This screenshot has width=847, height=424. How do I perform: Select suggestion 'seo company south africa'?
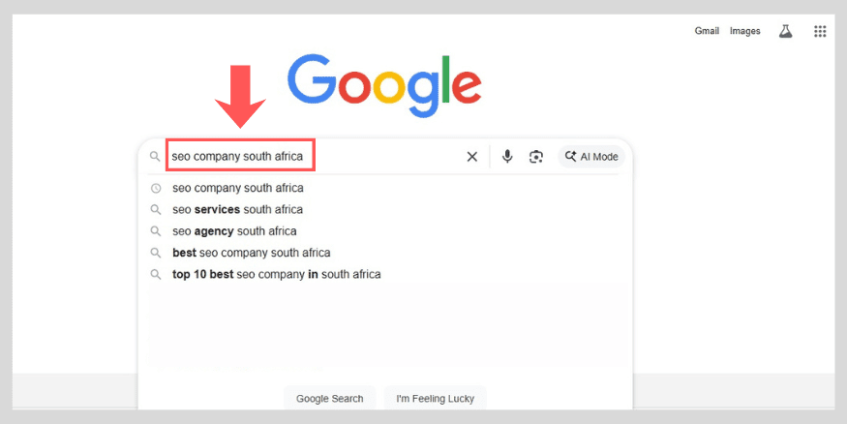[238, 188]
